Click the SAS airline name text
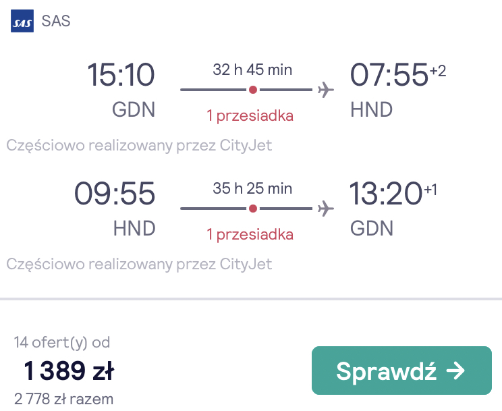The width and height of the screenshot is (502, 411). point(56,21)
